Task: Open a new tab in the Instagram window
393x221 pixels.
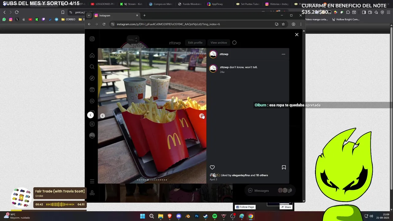Action: tap(144, 15)
